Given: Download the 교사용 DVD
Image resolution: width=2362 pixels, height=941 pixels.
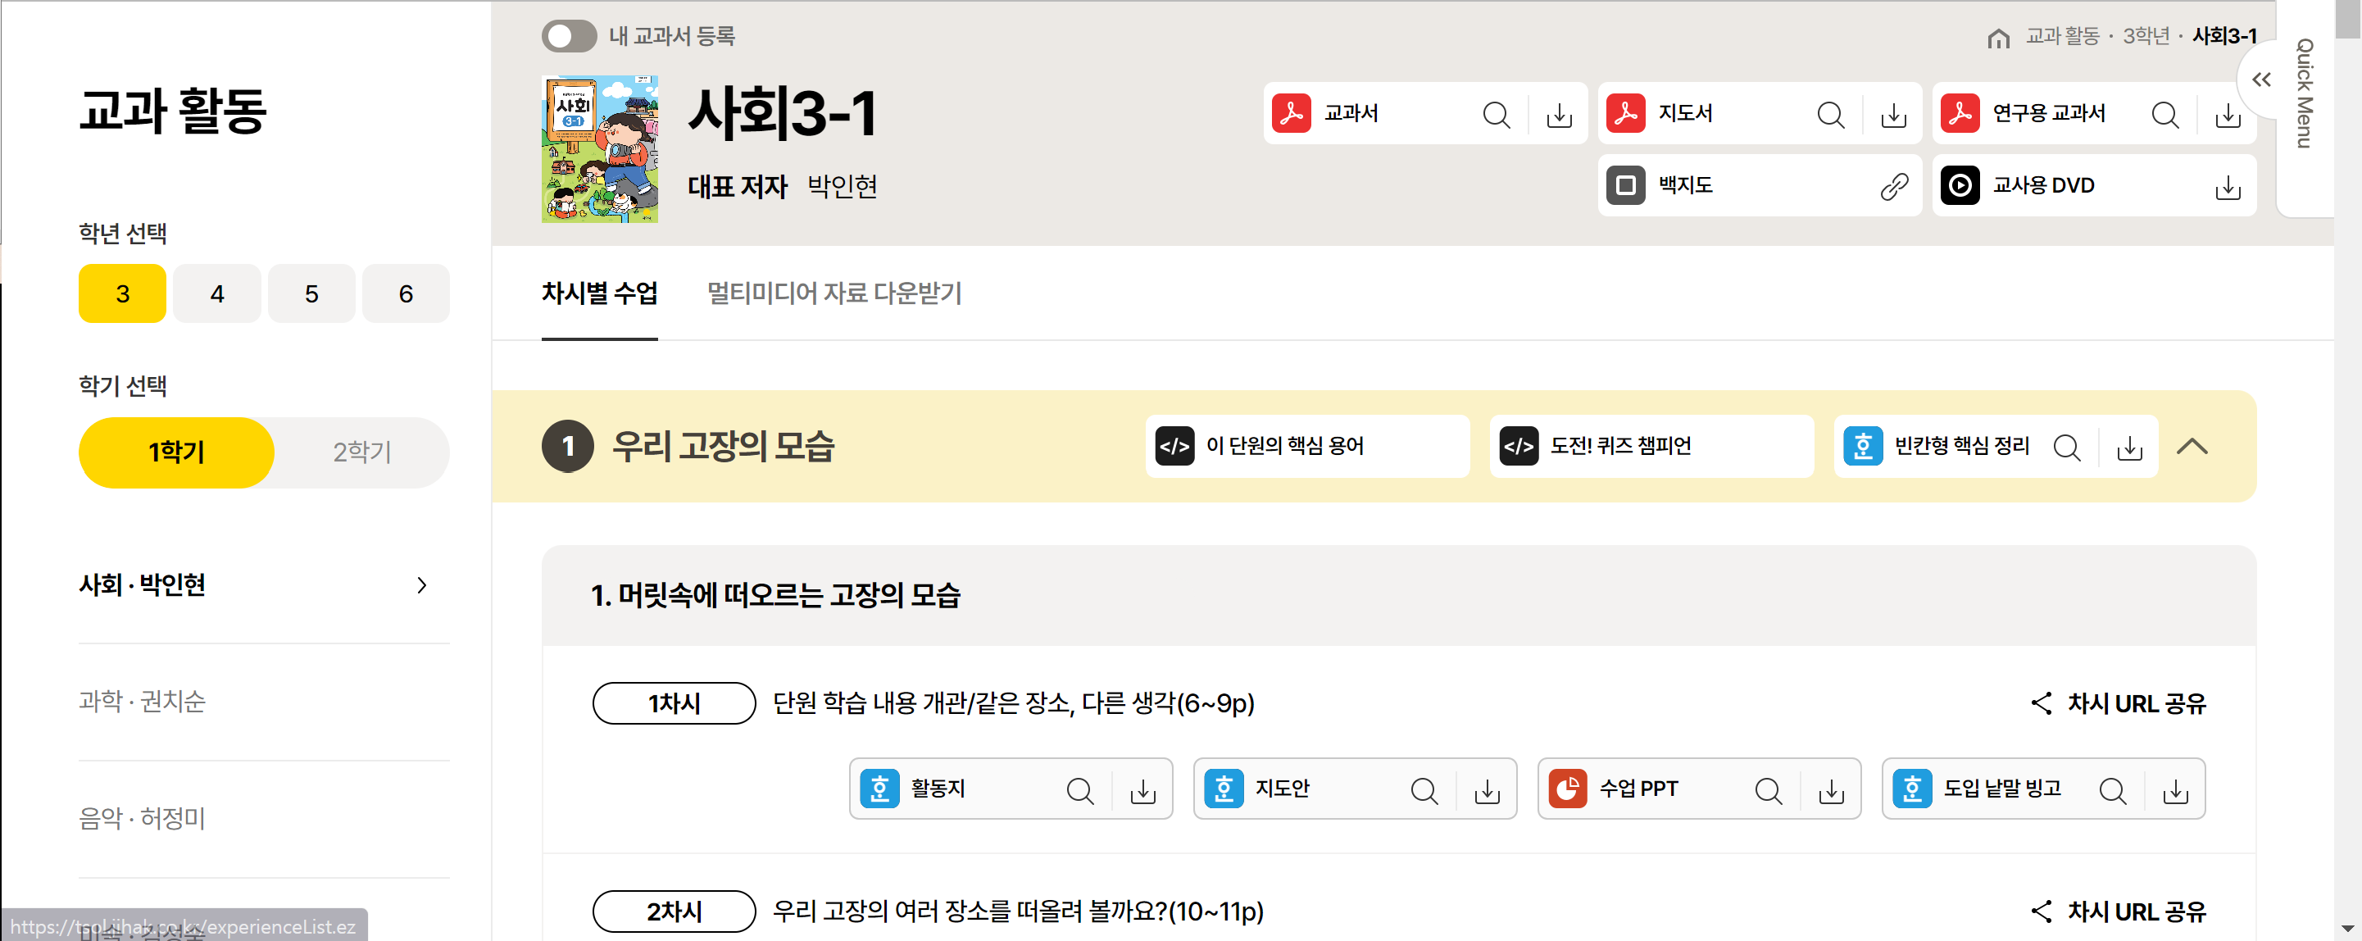Looking at the screenshot, I should [2228, 186].
